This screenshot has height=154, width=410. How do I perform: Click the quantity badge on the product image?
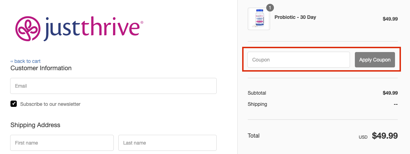(x=270, y=8)
